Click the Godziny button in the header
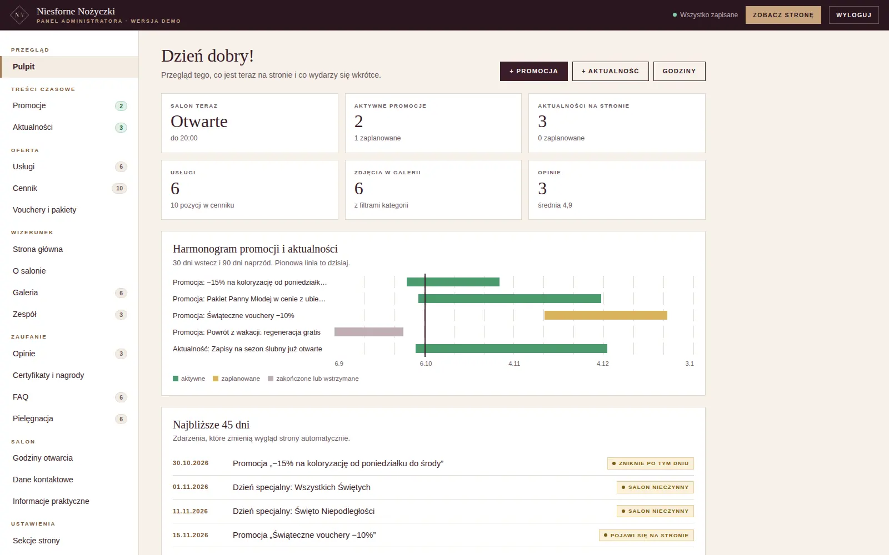The height and width of the screenshot is (555, 889). (x=679, y=71)
